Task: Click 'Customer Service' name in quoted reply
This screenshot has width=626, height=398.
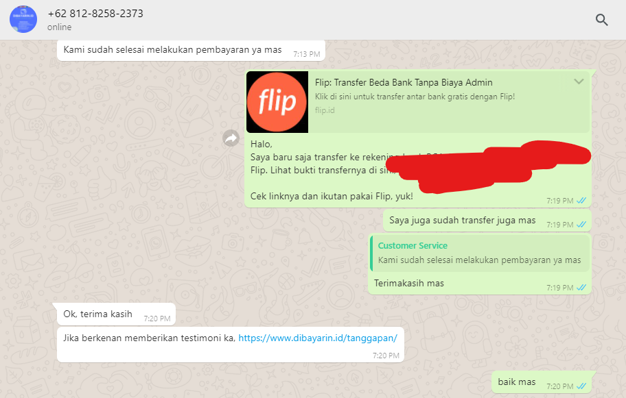Action: [413, 246]
